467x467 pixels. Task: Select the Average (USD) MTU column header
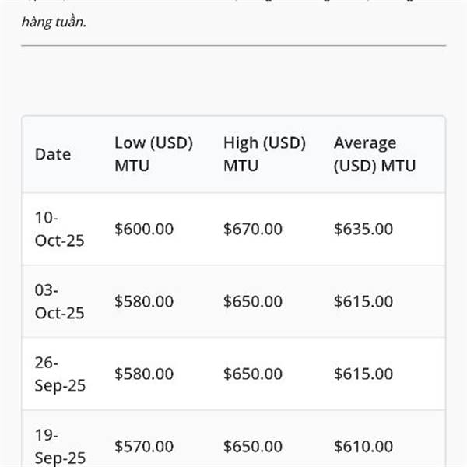pyautogui.click(x=374, y=154)
